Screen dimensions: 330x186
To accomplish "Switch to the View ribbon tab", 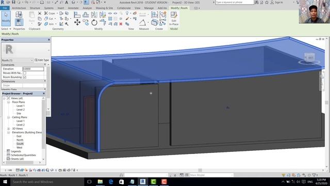I will (x=138, y=8).
